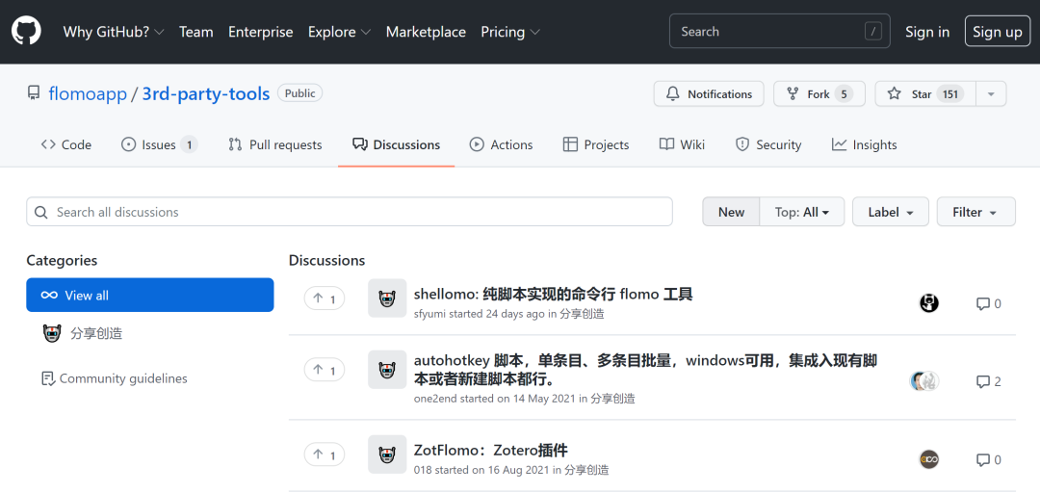Expand the Label filter dropdown

(x=890, y=213)
